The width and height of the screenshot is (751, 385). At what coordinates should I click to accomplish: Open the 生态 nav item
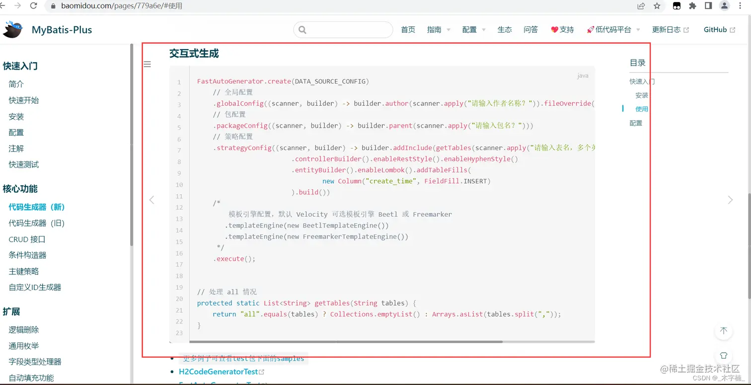pyautogui.click(x=505, y=30)
